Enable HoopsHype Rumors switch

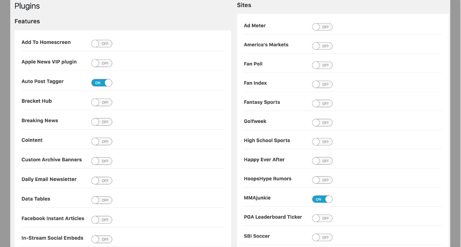coord(322,180)
